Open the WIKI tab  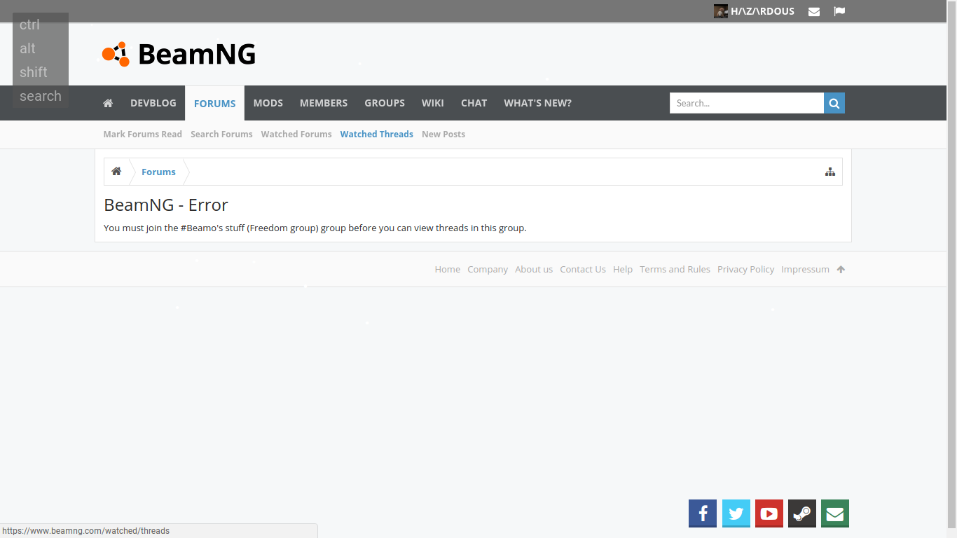[x=433, y=103]
